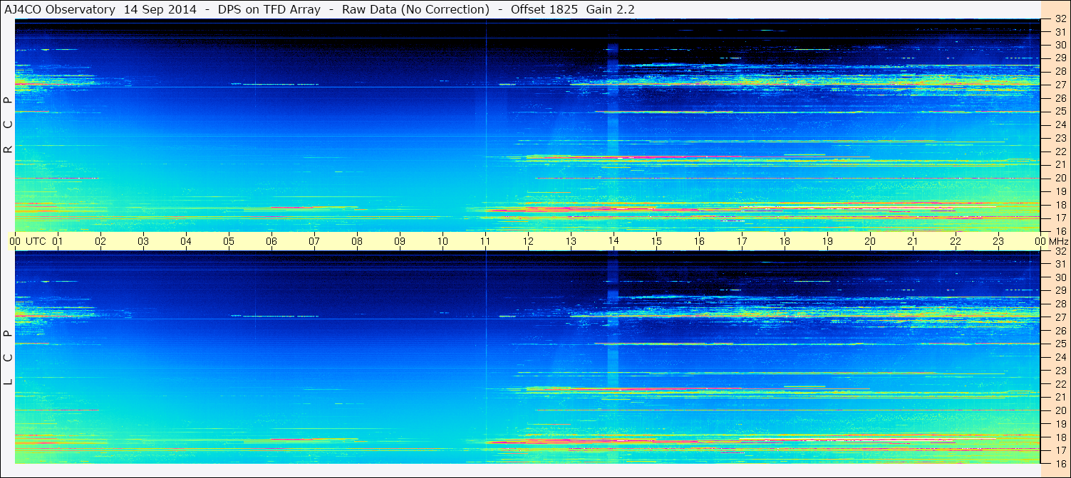Click the RCP channel label on the left
The height and width of the screenshot is (478, 1071).
(x=8, y=124)
